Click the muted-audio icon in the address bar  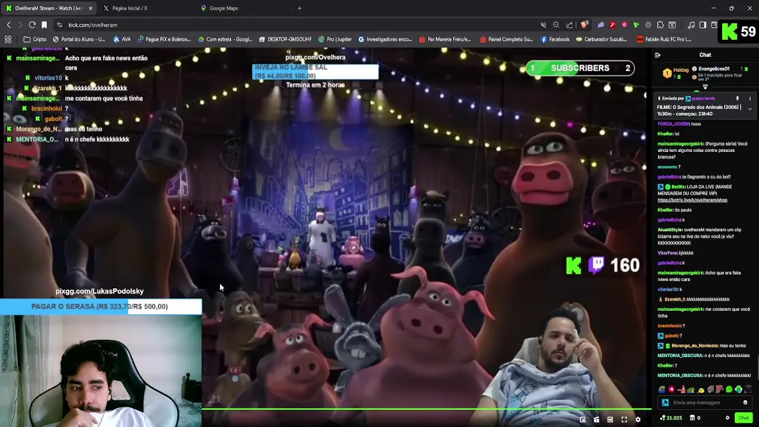point(543,25)
